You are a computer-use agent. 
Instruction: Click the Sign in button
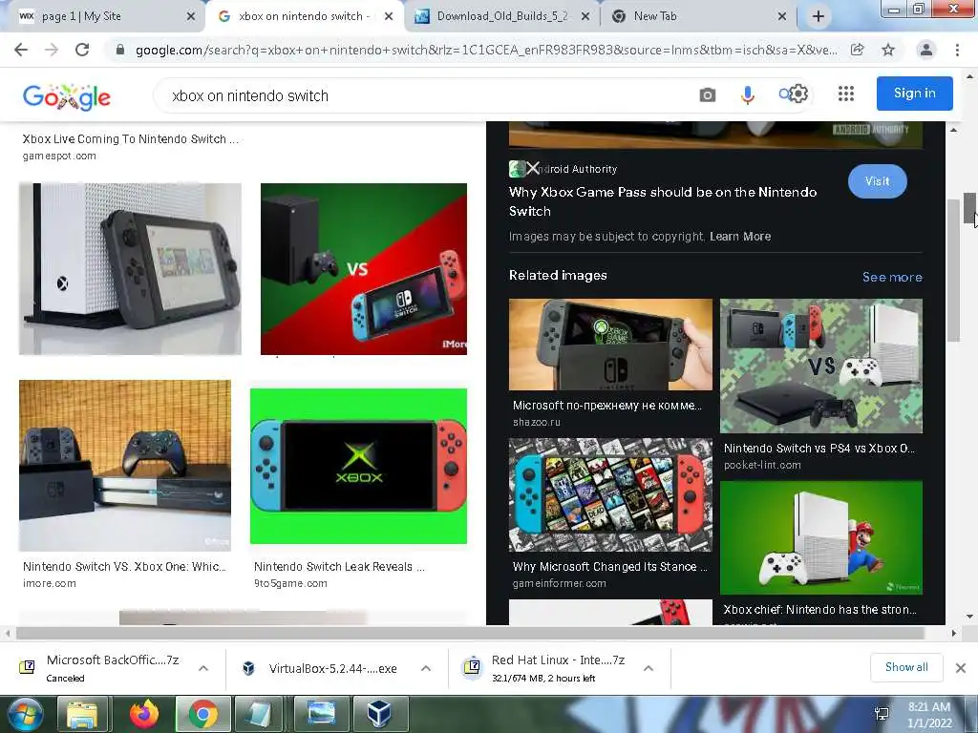coord(914,94)
